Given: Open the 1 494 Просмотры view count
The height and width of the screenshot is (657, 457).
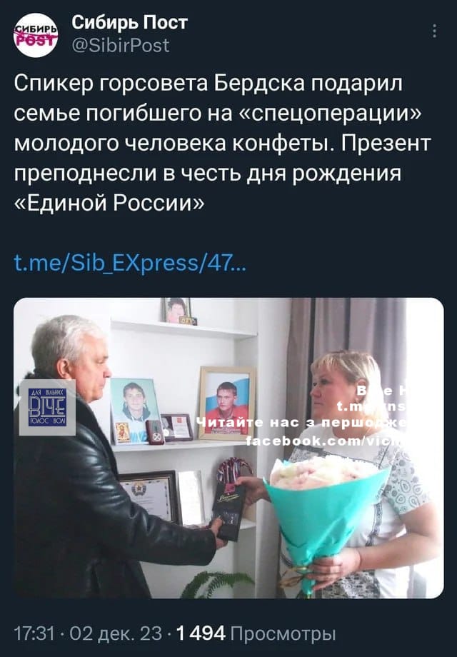Looking at the screenshot, I should 256,633.
